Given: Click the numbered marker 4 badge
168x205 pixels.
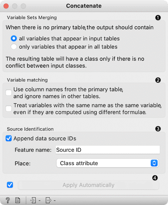Looking at the screenshot, I should pos(155,178).
